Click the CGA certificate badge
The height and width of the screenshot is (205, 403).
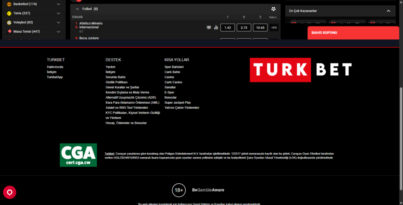coord(78,155)
